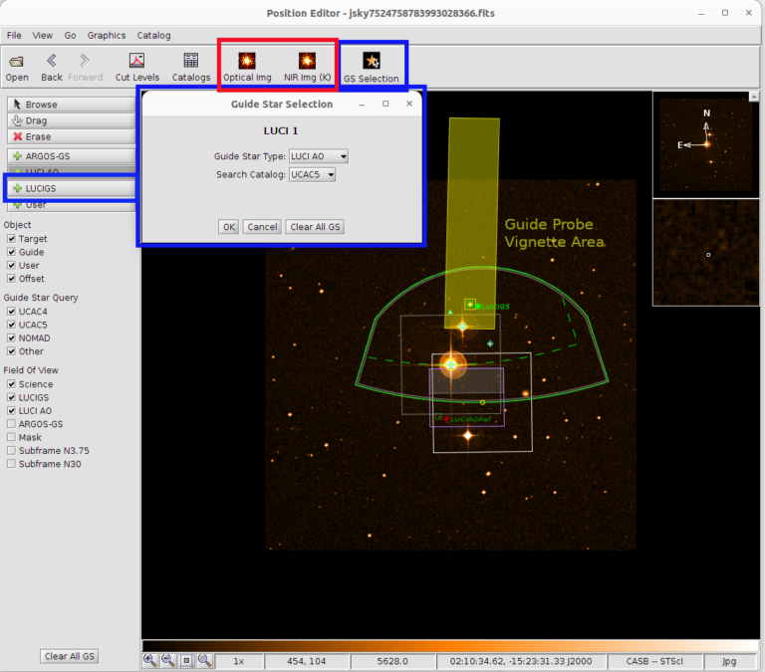The image size is (765, 672).
Task: Click Clear All GS in the dialog
Action: click(x=315, y=227)
